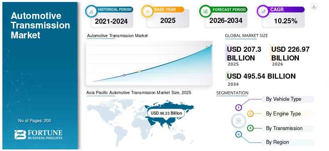Click the yellow marker on growth curve
The height and width of the screenshot is (151, 329).
139,72
